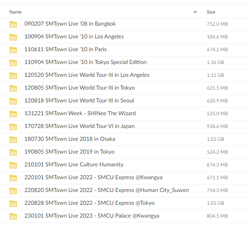This screenshot has height=228, width=248.
Task: Select the 625.5 MB size value
Action: [217, 88]
